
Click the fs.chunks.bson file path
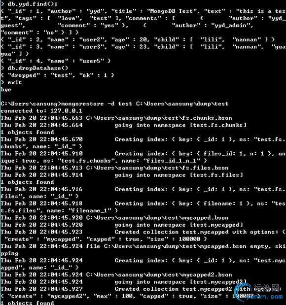coord(159,118)
